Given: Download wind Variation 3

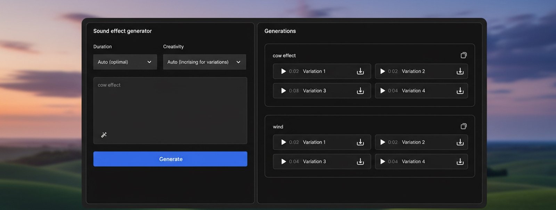Looking at the screenshot, I should [x=360, y=162].
